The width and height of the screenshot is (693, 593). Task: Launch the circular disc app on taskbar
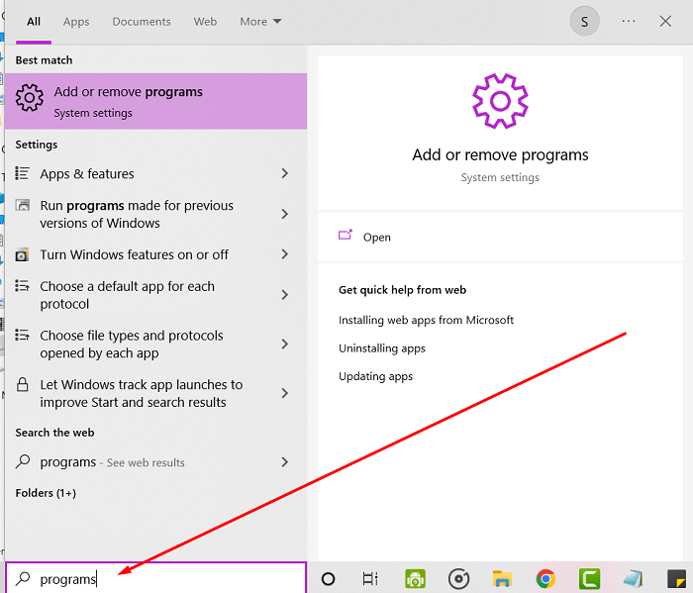tap(458, 578)
